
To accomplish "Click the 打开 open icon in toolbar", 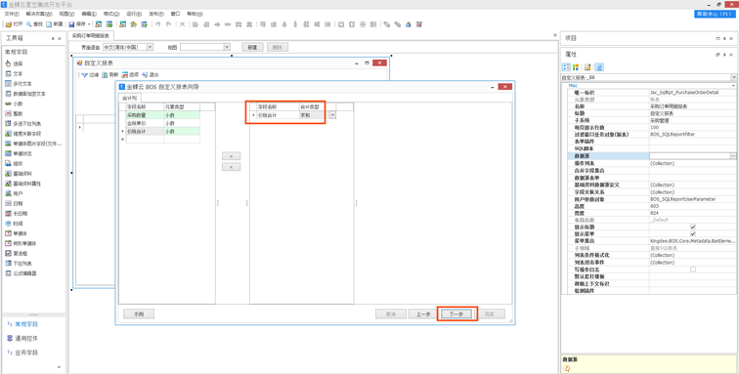I will click(9, 24).
